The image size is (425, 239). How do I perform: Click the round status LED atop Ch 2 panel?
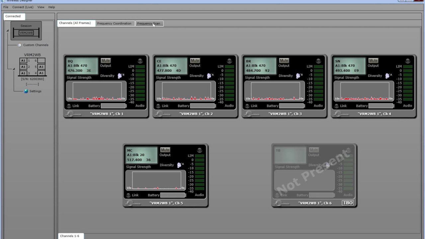(x=229, y=61)
